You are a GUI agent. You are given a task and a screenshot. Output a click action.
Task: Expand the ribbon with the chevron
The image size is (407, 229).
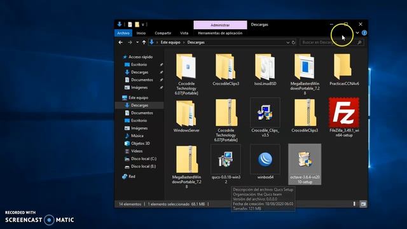click(x=357, y=32)
